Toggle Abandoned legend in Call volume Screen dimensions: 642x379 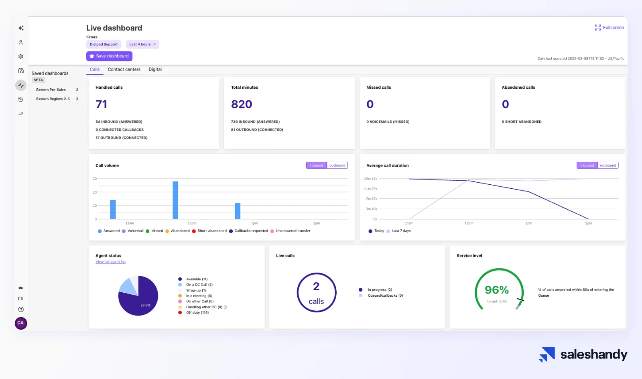point(178,231)
